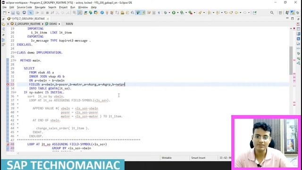Click MAIN method in the breadcrumb
The height and width of the screenshot is (170, 302).
(x=69, y=24)
